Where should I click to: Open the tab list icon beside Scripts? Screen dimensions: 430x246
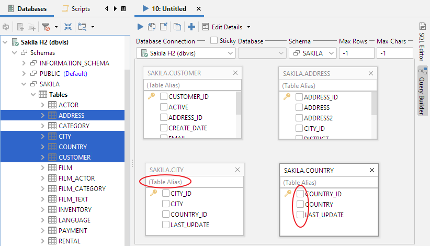point(123,9)
